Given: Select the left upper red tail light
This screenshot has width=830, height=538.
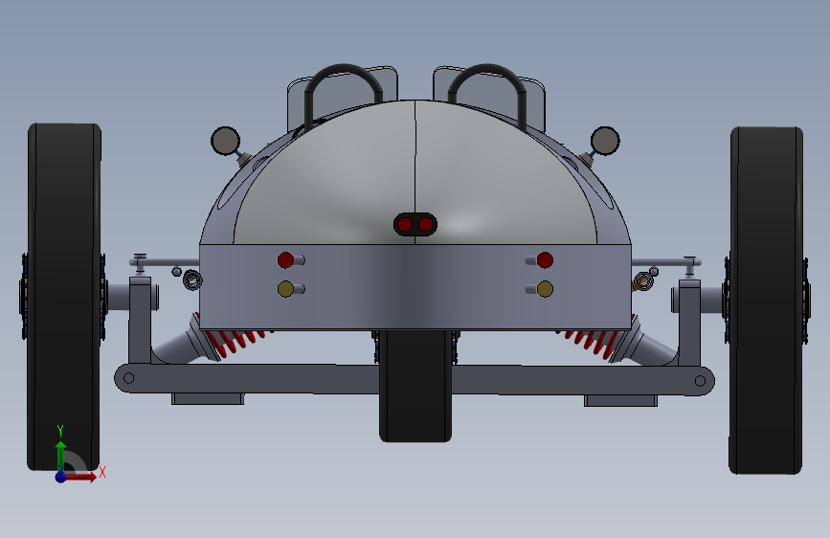Looking at the screenshot, I should [285, 260].
